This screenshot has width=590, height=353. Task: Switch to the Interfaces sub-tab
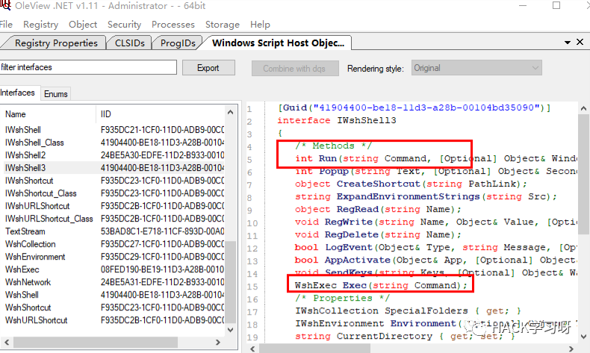(x=18, y=93)
